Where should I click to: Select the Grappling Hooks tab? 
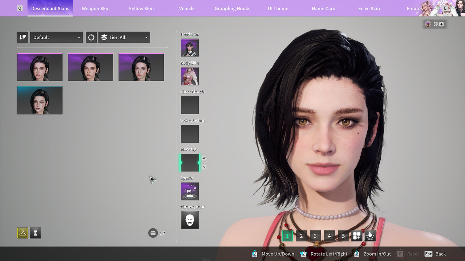pyautogui.click(x=232, y=8)
